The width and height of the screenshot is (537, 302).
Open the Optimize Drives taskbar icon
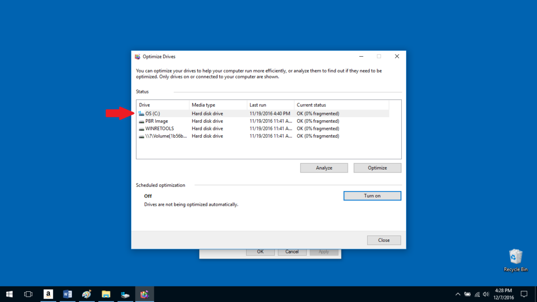(x=145, y=294)
